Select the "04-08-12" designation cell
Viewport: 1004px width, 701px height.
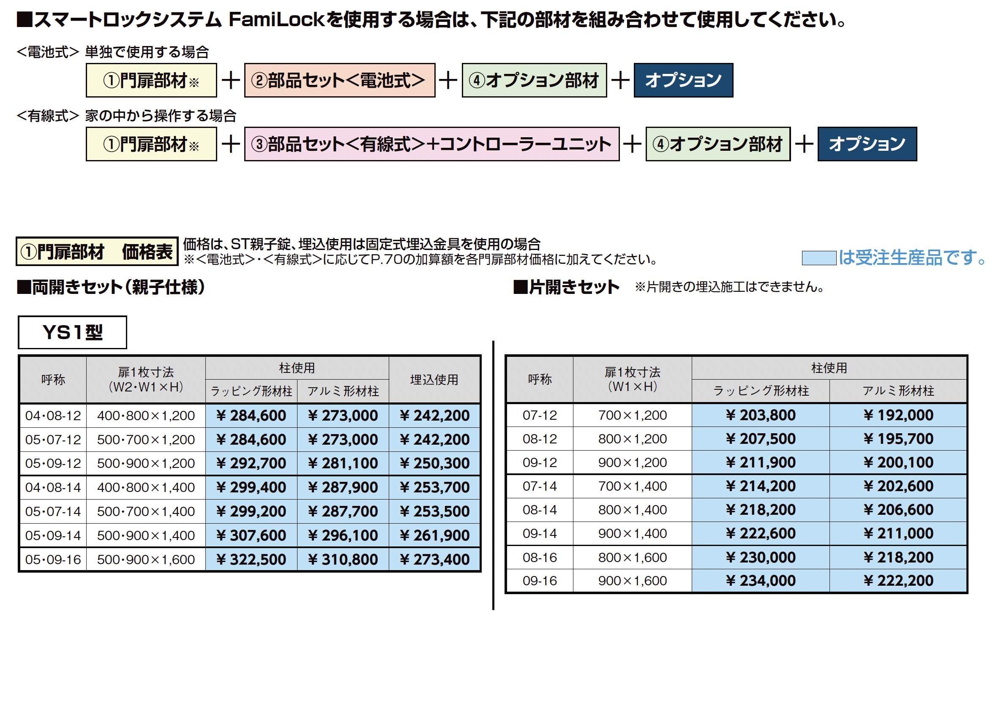click(53, 416)
